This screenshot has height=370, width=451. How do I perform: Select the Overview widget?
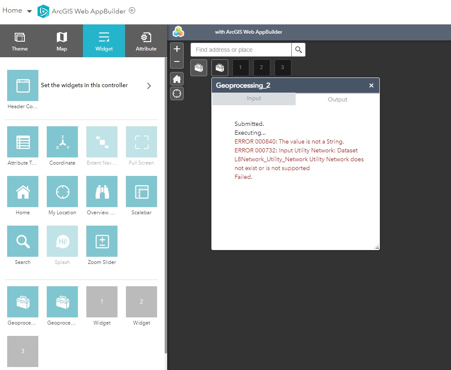(101, 192)
